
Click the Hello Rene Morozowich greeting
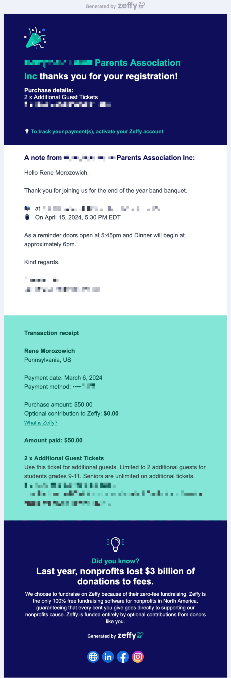pos(56,173)
